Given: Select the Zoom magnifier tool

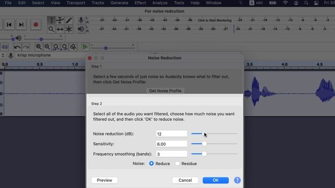Looking at the screenshot, I should [x=51, y=29].
